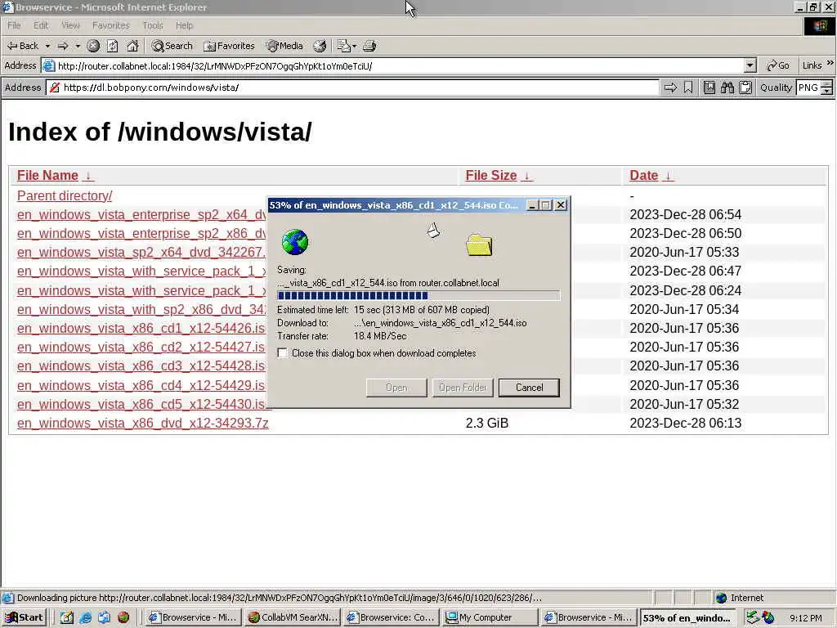Open en_windows_vista_x86_cd5_x12-54430 link
837x628 pixels.
point(141,404)
